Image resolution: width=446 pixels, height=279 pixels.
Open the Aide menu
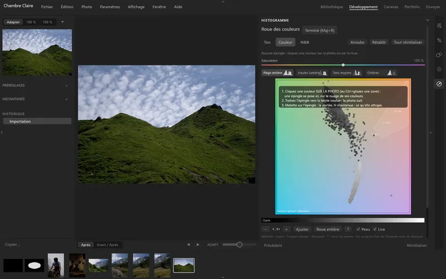coord(178,7)
